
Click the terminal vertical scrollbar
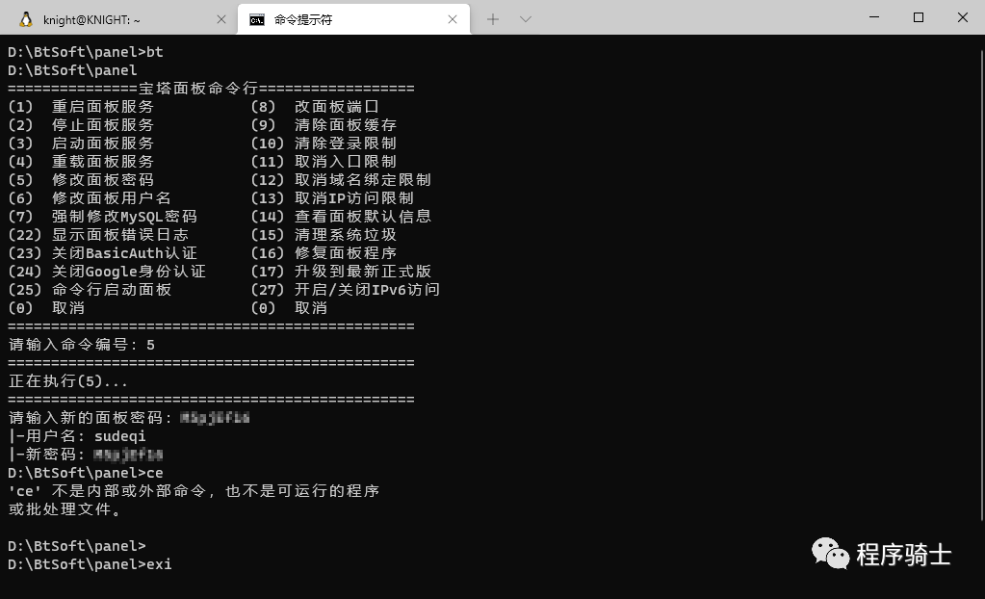click(x=982, y=283)
